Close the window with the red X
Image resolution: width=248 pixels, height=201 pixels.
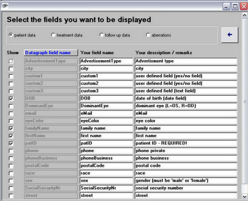click(243, 7)
